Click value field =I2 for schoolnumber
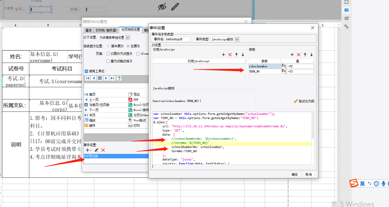The height and width of the screenshot is (207, 389). (x=300, y=66)
